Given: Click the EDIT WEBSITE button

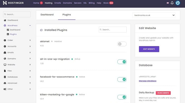Looking at the screenshot, I should 149,49.
